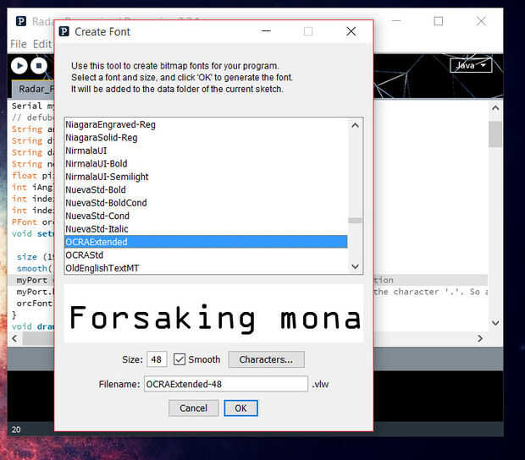Click font list scroll up arrow

pyautogui.click(x=356, y=125)
